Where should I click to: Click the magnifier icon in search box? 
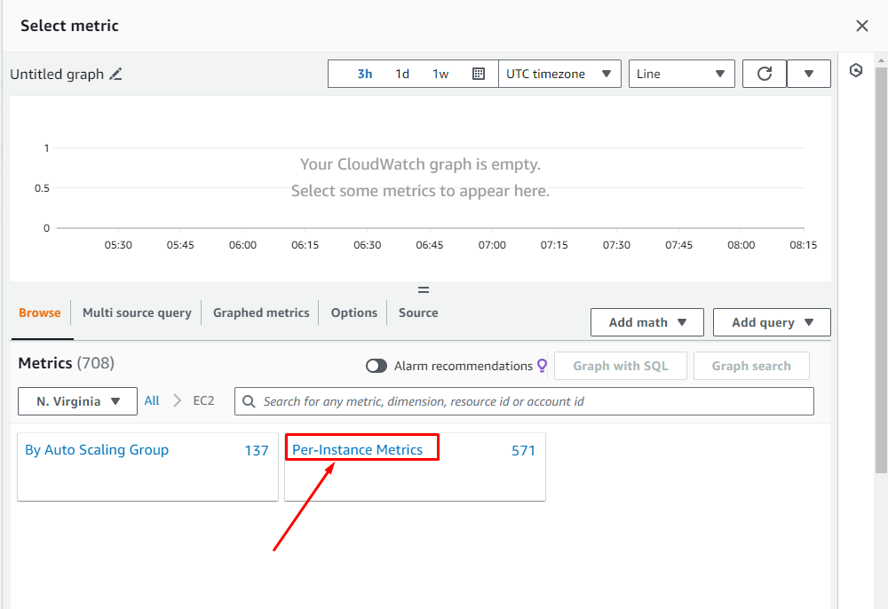pyautogui.click(x=250, y=401)
